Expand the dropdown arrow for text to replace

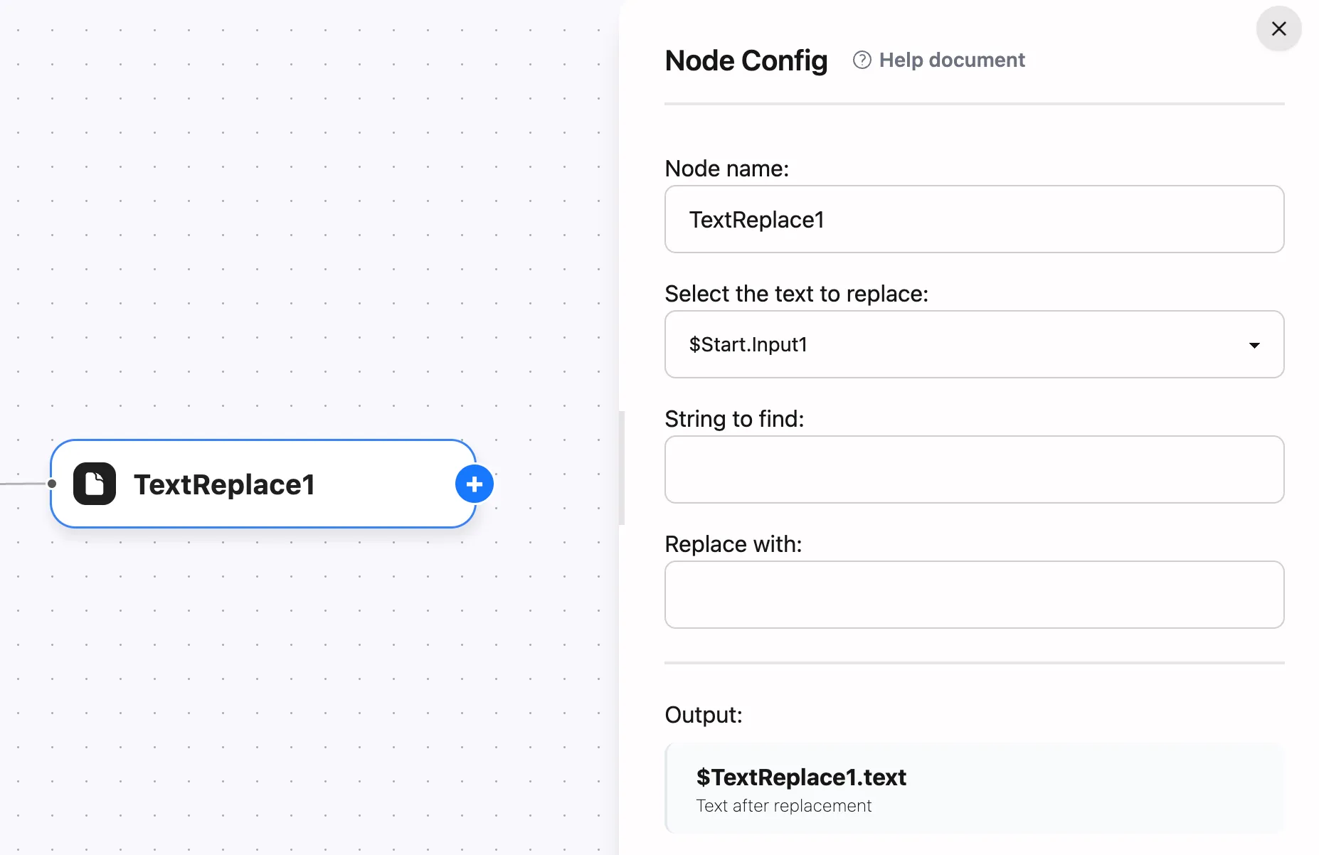pyautogui.click(x=1254, y=345)
